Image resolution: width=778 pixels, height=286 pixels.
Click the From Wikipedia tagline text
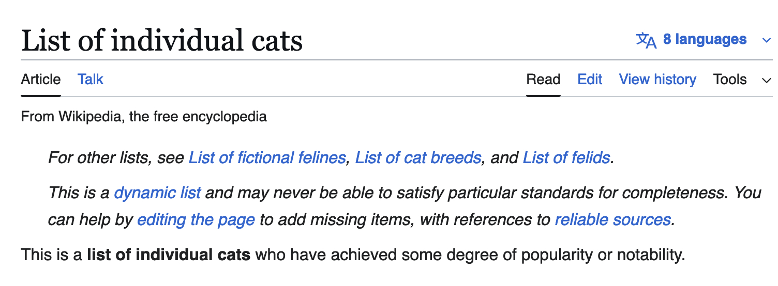(144, 116)
